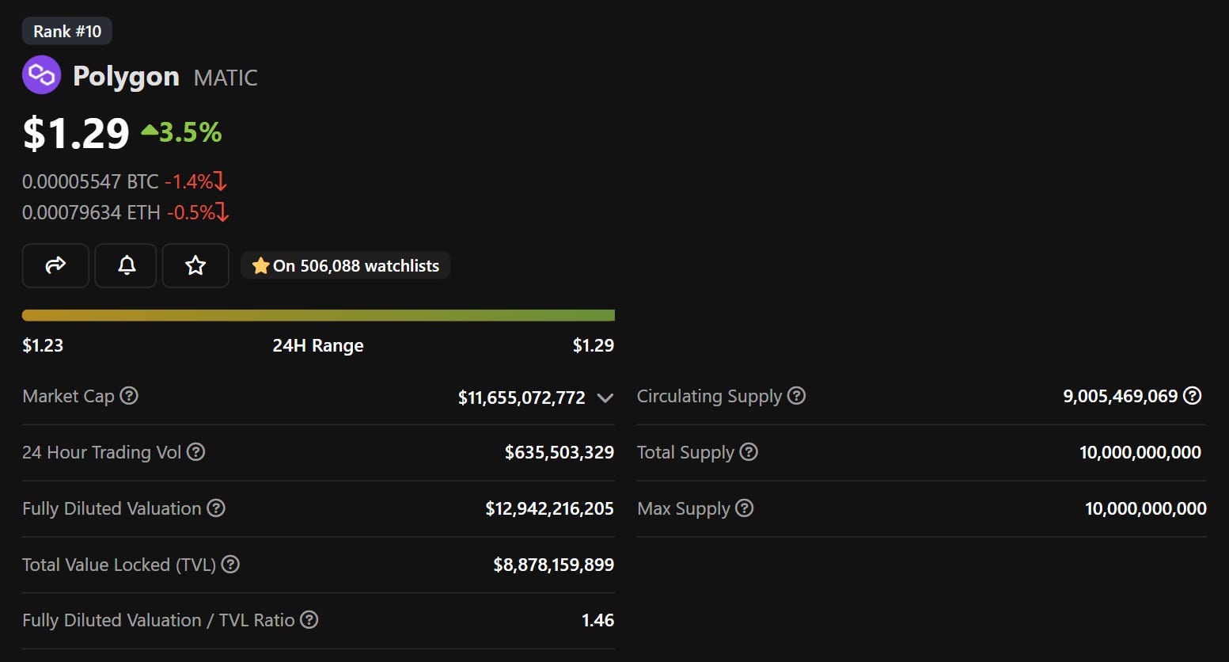Click the $1.29 price heading
The width and height of the screenshot is (1229, 662).
click(x=76, y=133)
